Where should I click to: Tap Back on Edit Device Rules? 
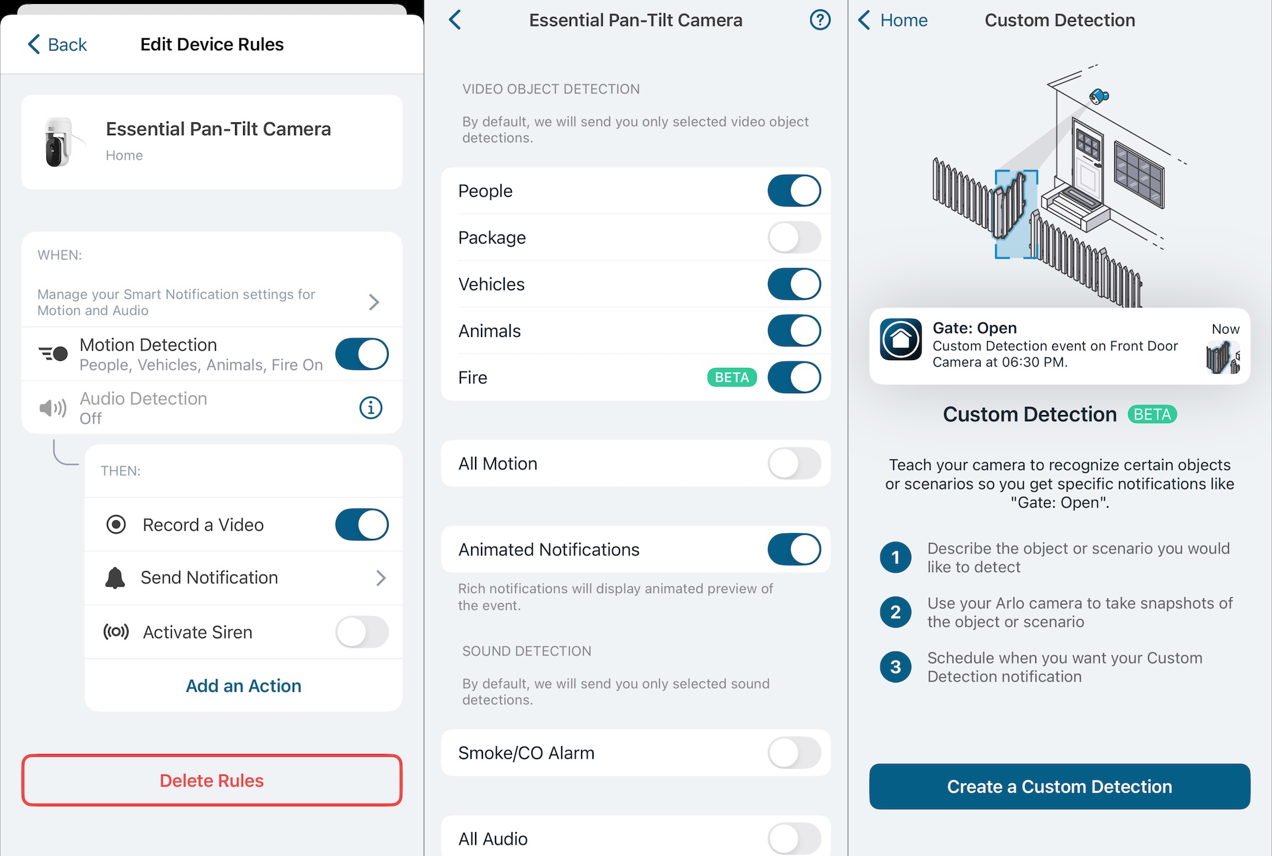pyautogui.click(x=58, y=44)
